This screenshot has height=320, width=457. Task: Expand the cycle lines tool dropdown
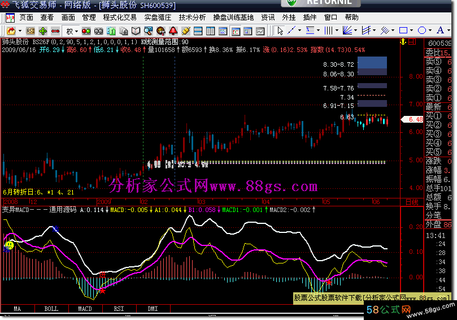pyautogui.click(x=337, y=31)
